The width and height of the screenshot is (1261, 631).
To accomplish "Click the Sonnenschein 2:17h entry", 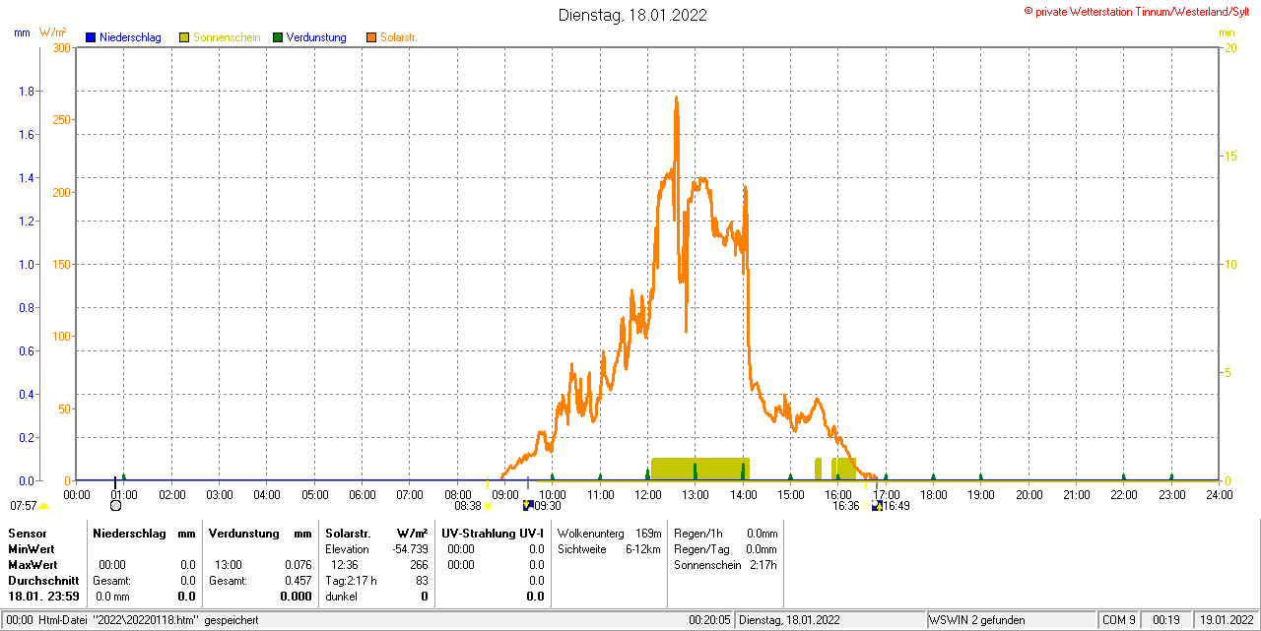I will coord(726,565).
